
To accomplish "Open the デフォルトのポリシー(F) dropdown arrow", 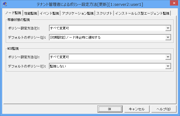I will (x=168, y=66).
